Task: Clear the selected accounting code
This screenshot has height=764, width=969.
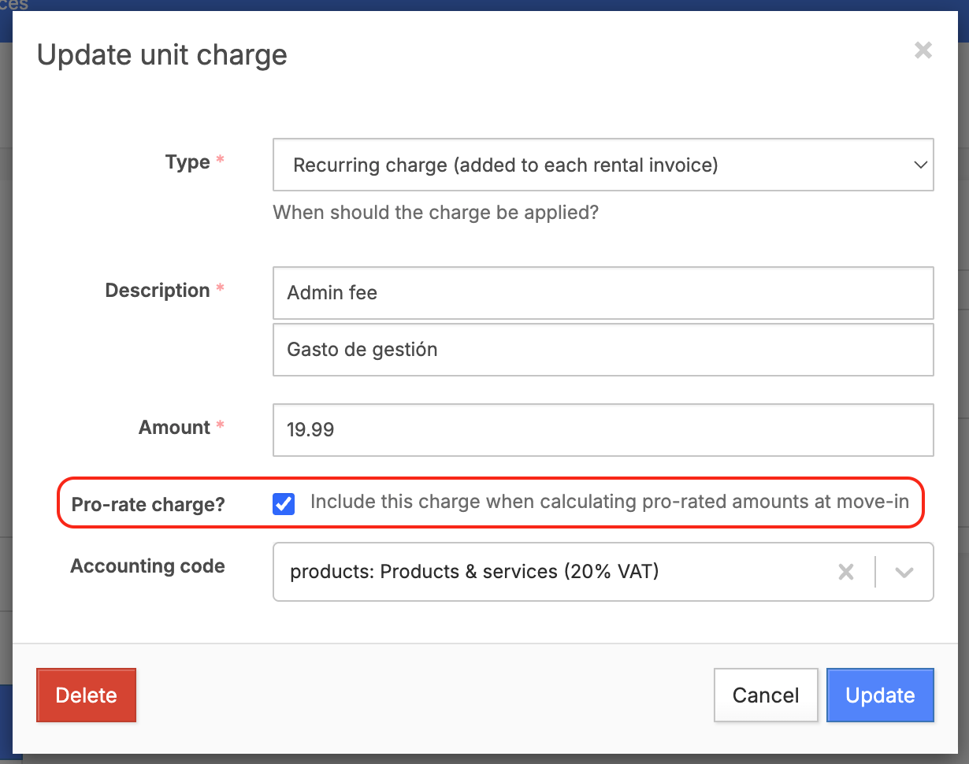Action: (846, 572)
